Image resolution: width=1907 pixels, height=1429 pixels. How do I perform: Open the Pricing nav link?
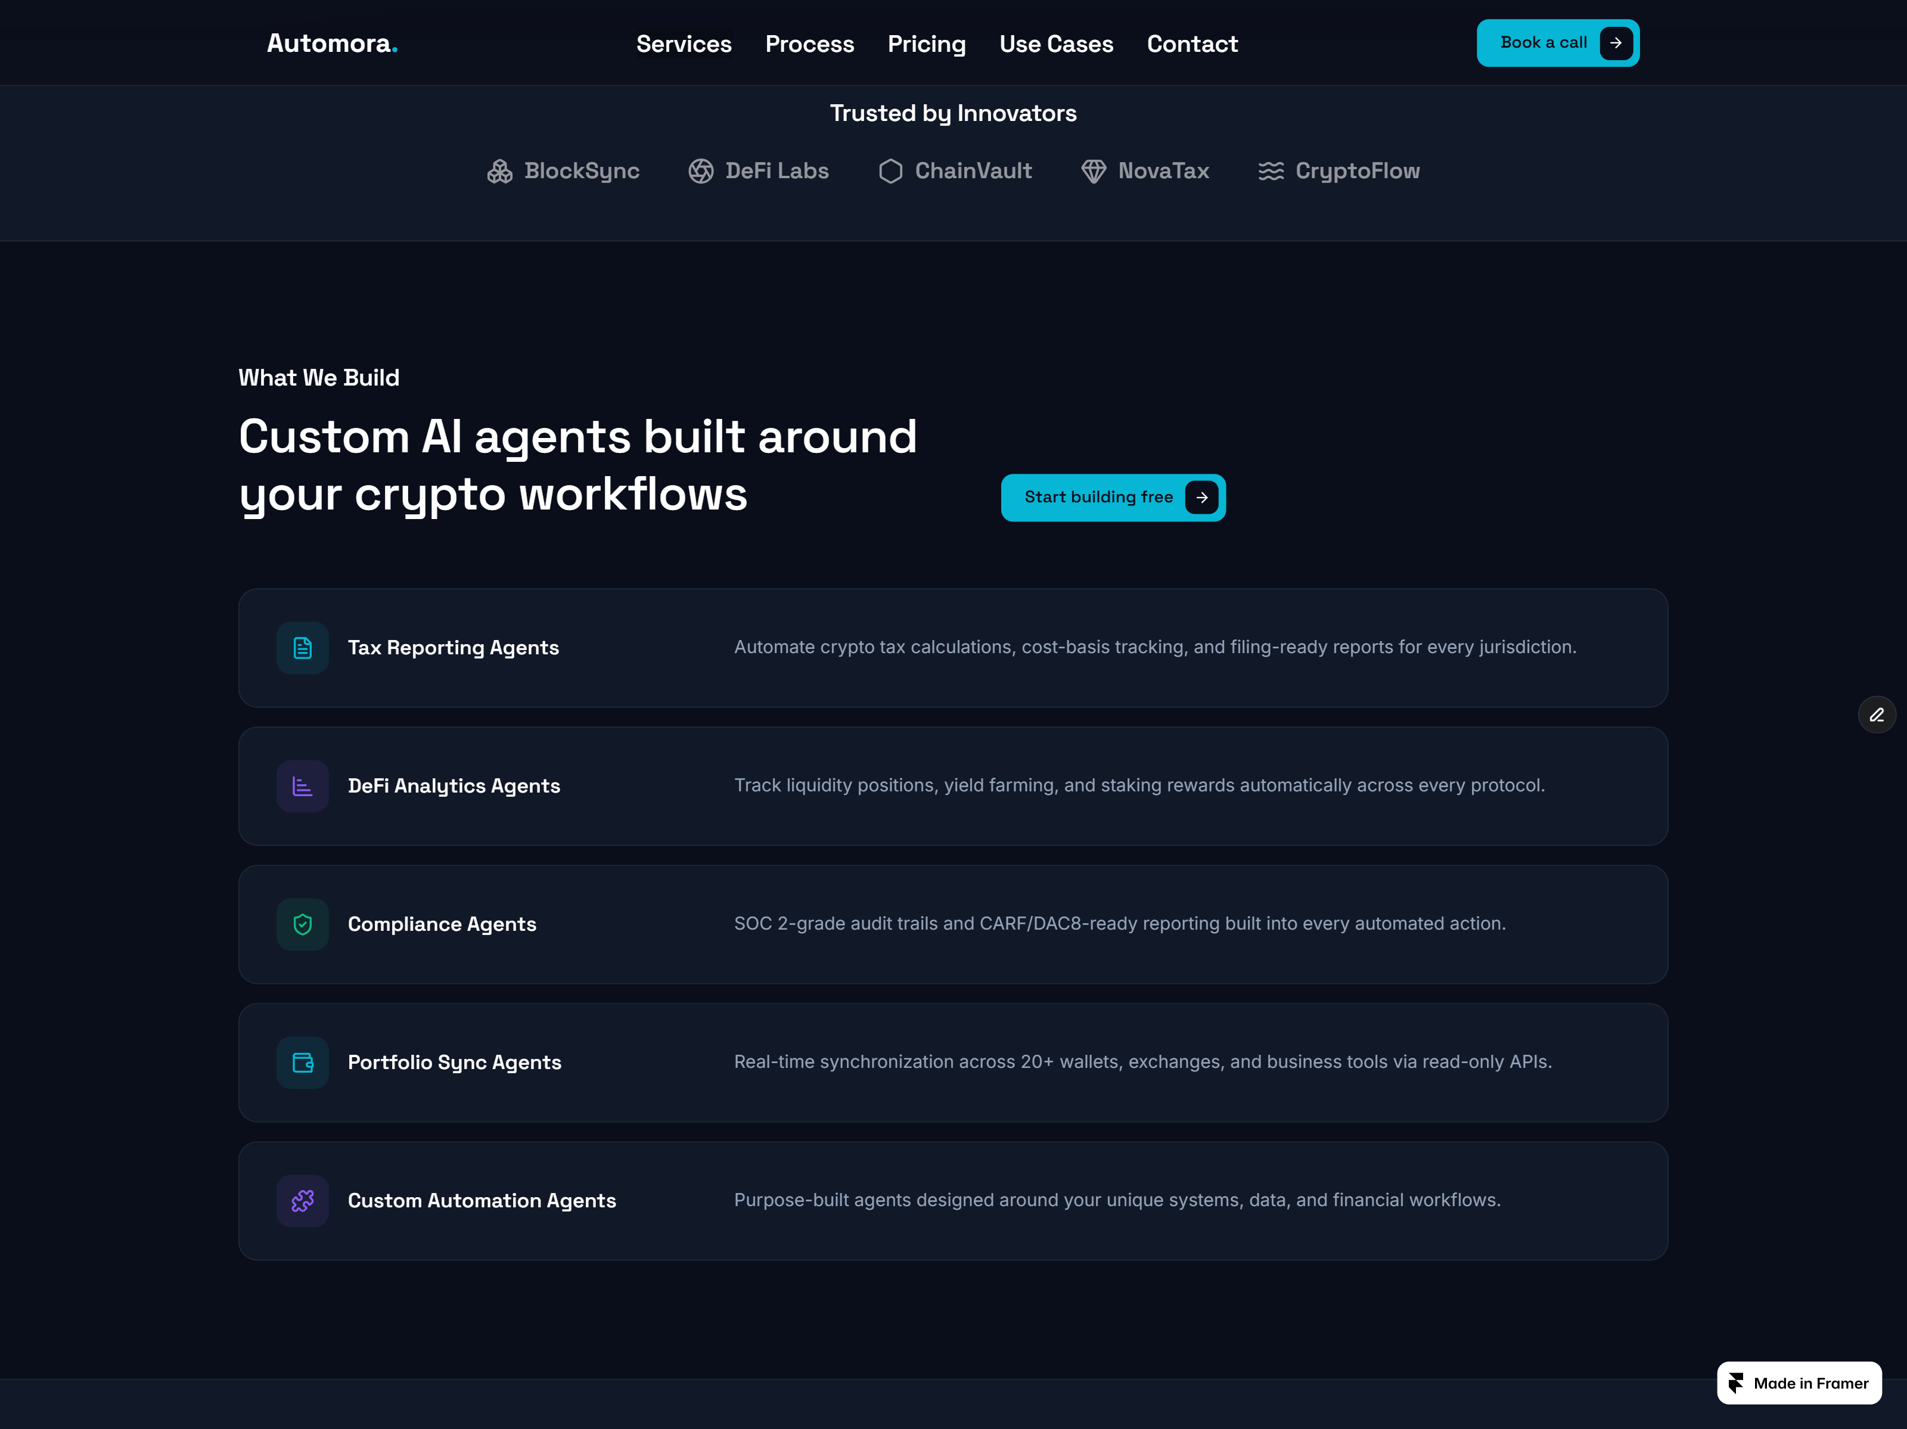[927, 44]
